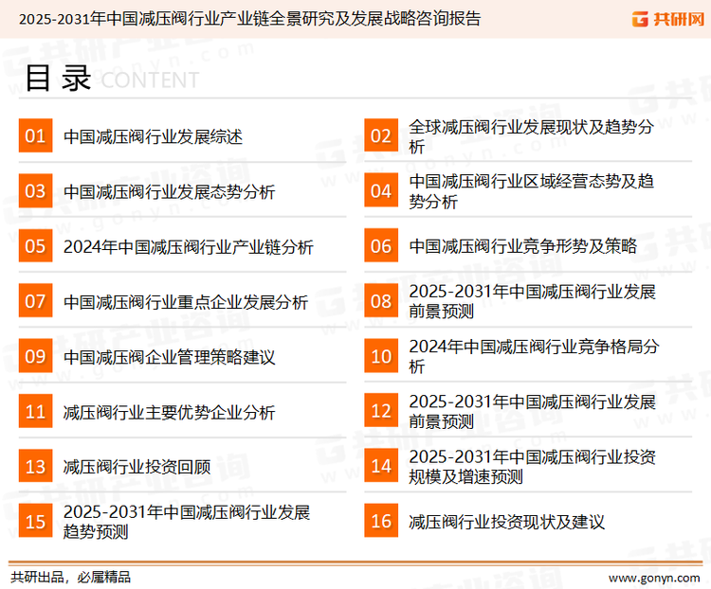Open chapter 中国减压阀行业发展综述

(x=153, y=137)
